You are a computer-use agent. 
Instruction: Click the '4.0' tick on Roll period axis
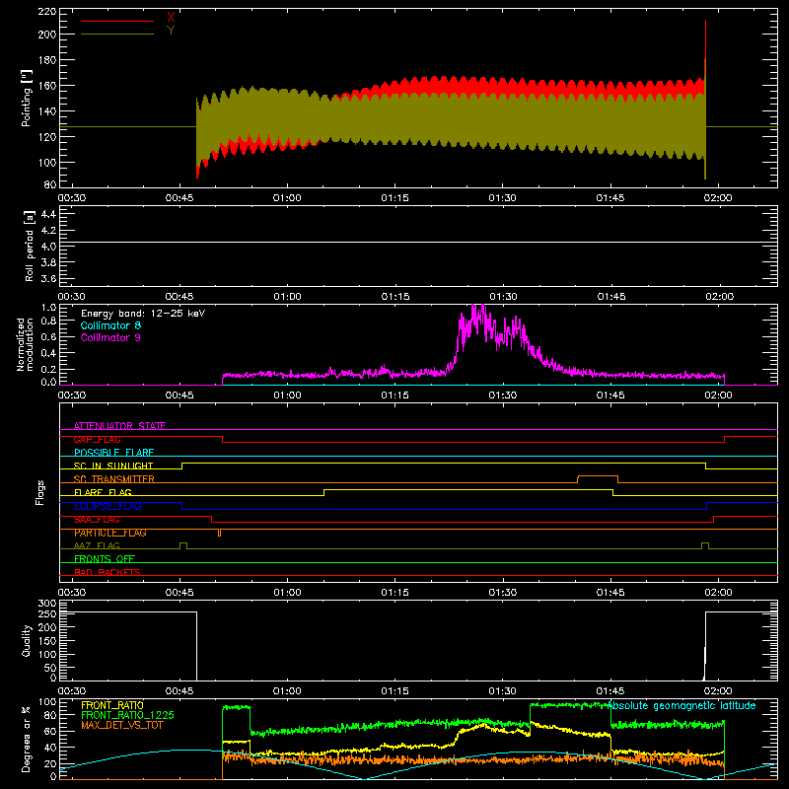(48, 247)
